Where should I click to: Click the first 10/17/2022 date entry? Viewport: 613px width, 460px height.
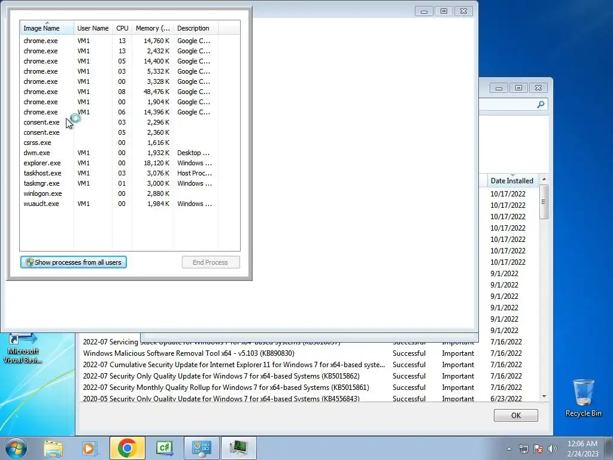pos(508,193)
